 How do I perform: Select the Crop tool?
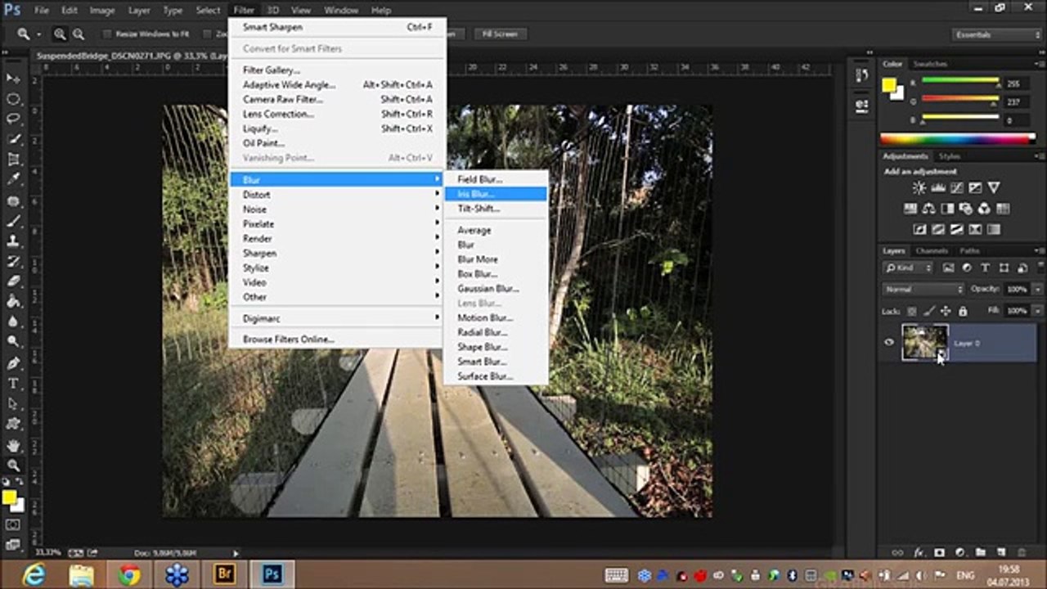pos(13,160)
